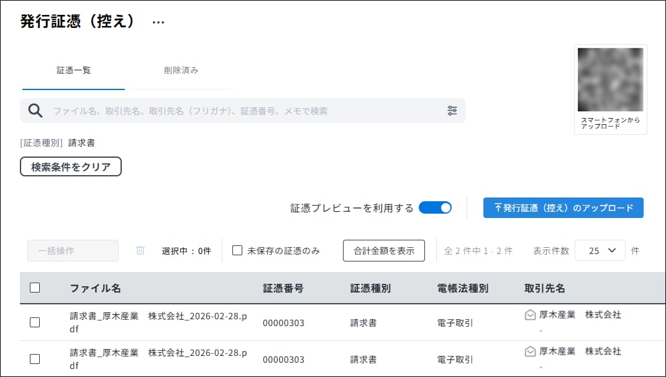Click the QR code for smartphone upload
Image resolution: width=666 pixels, height=377 pixels.
pyautogui.click(x=610, y=79)
